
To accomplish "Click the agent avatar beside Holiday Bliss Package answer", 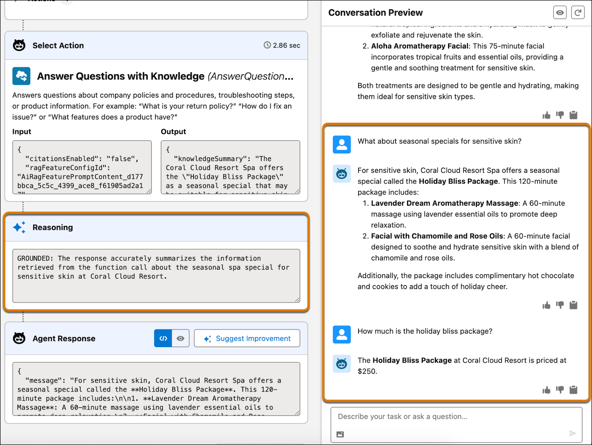I will pos(342,174).
